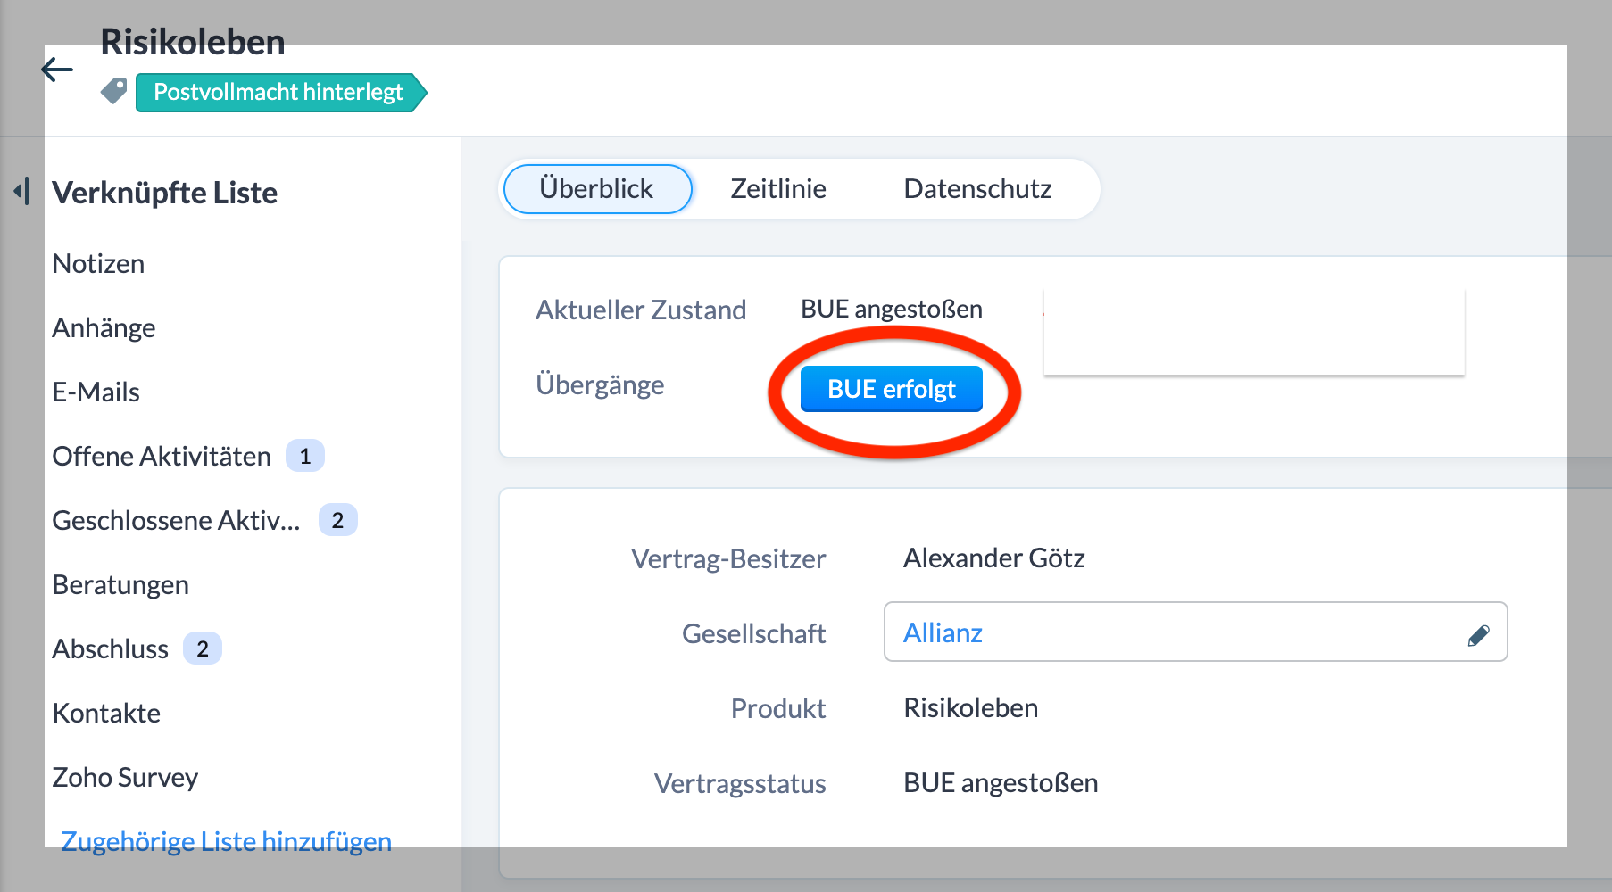Open Zoho Survey related list
Viewport: 1612px width, 892px height.
125,778
